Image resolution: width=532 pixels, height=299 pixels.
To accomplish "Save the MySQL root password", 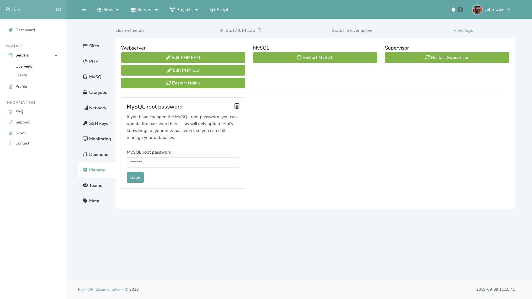I will (135, 177).
